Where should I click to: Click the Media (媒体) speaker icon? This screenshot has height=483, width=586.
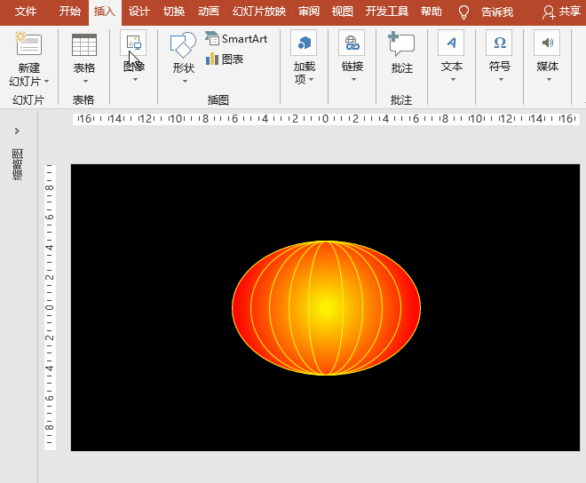[x=547, y=43]
